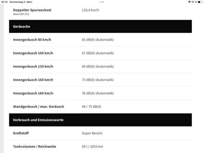Screen dimensions: 204x153
Task: Tap the 20:12 clock in status bar
Action: coord(4,2)
